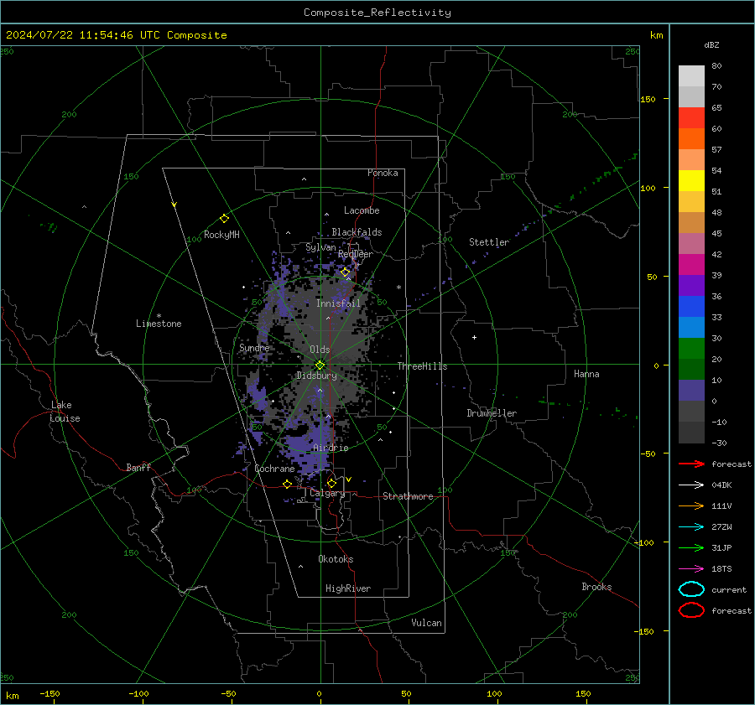Click the yellow radar-center diamond above Didsbury
The height and width of the screenshot is (705, 755).
click(320, 365)
